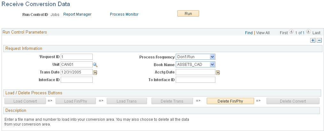Focus the To Interface ID field
This screenshot has width=324, height=131.
195,80
